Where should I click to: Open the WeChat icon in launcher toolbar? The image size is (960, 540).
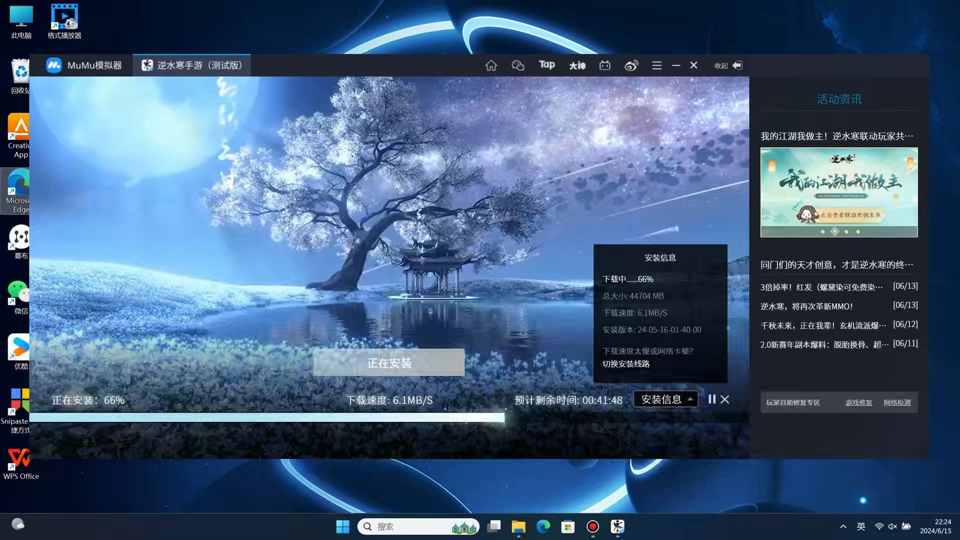(518, 65)
